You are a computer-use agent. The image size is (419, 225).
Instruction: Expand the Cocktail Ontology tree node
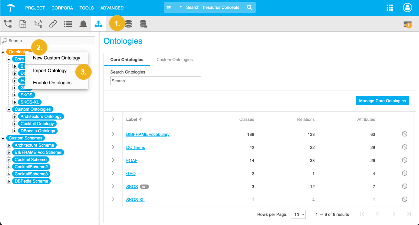tap(14, 123)
